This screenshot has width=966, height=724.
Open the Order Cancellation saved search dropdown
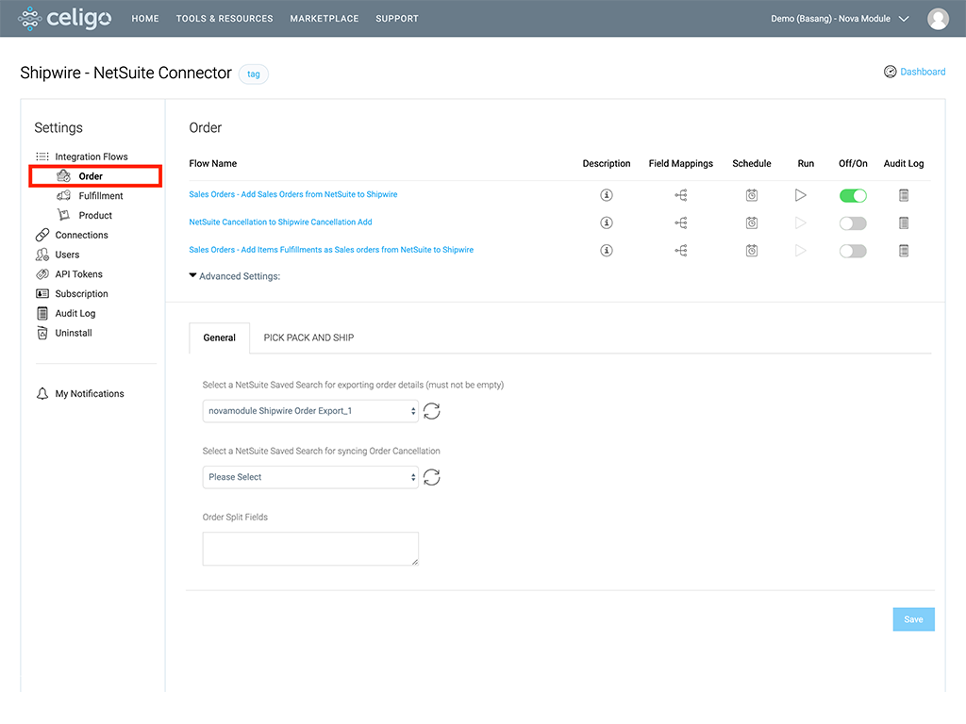pyautogui.click(x=310, y=477)
